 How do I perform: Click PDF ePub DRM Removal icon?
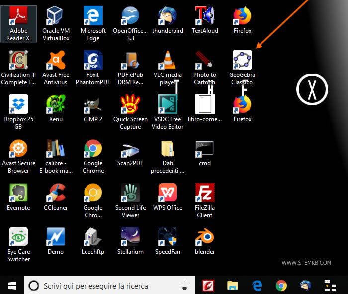(x=130, y=68)
